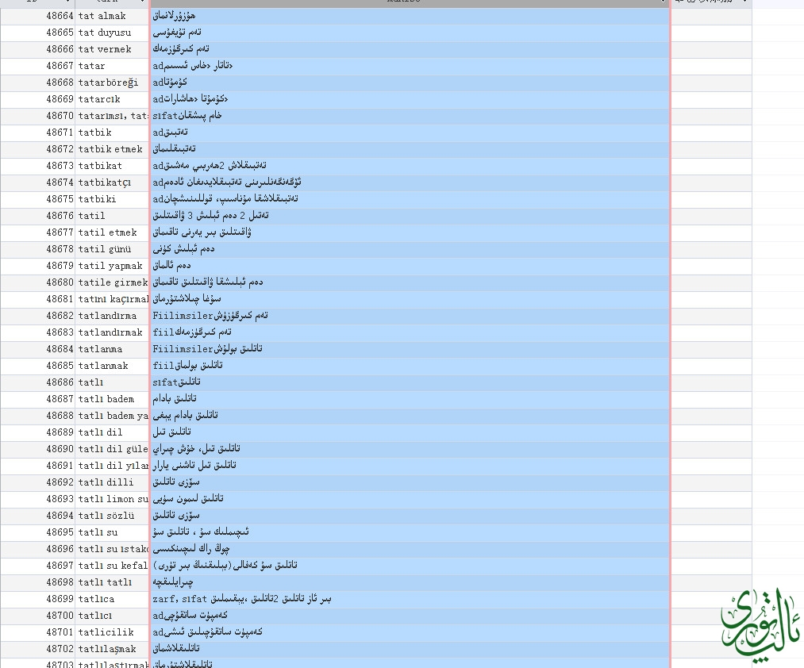Select the 'tatarböreği' entry
Screen dimensions: 804x668
(112, 83)
